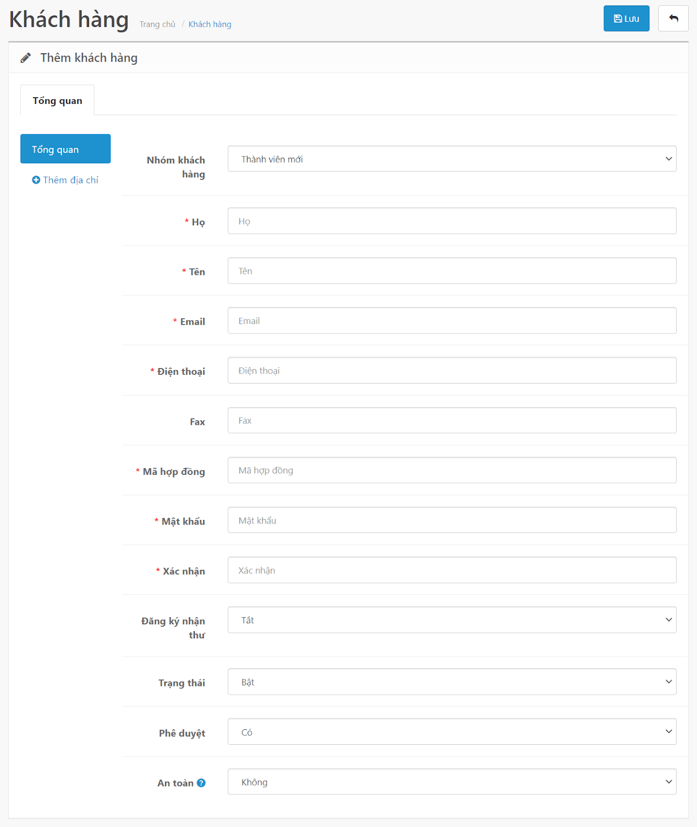
Task: Click the An toàn help question icon
Action: (x=201, y=783)
